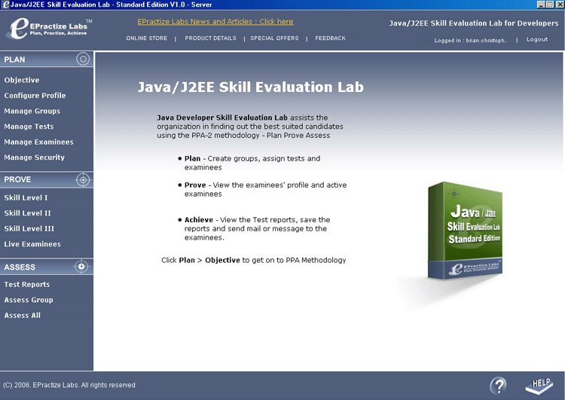565x400 pixels.
Task: Open Assess All in the sidebar
Action: click(x=23, y=316)
